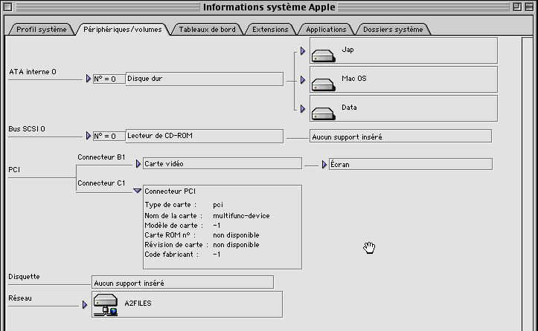Click the SCSI N° = 0 field

(109, 137)
